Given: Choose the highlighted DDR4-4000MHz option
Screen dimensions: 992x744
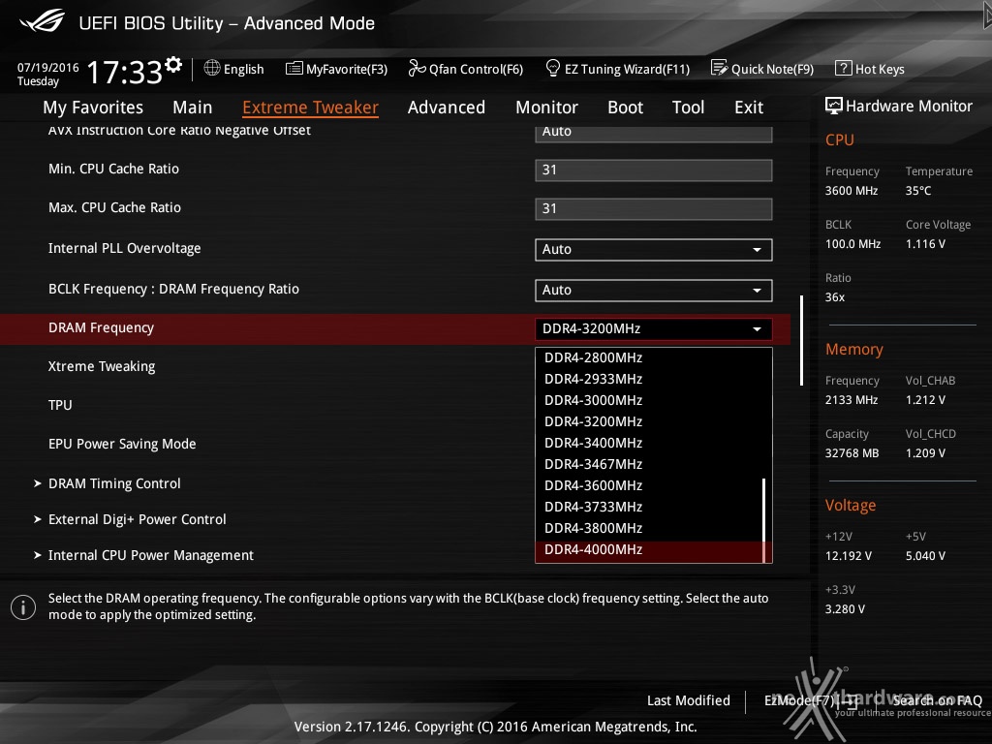Looking at the screenshot, I should tap(649, 550).
